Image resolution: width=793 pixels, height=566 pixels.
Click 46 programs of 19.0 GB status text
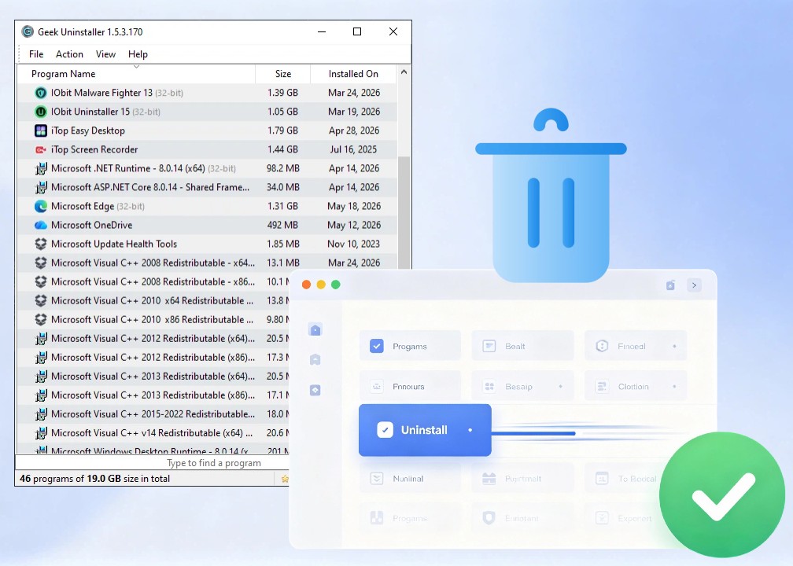(94, 479)
